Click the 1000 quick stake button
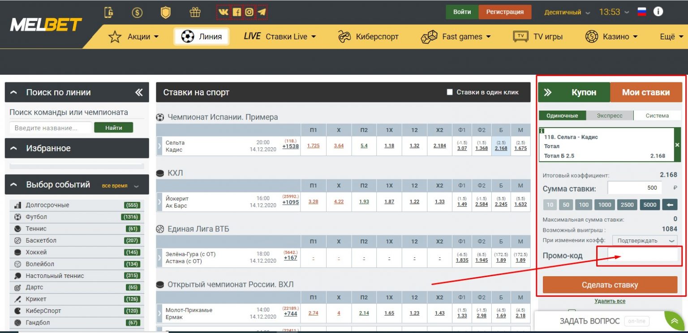This screenshot has height=333, width=688. coord(605,205)
